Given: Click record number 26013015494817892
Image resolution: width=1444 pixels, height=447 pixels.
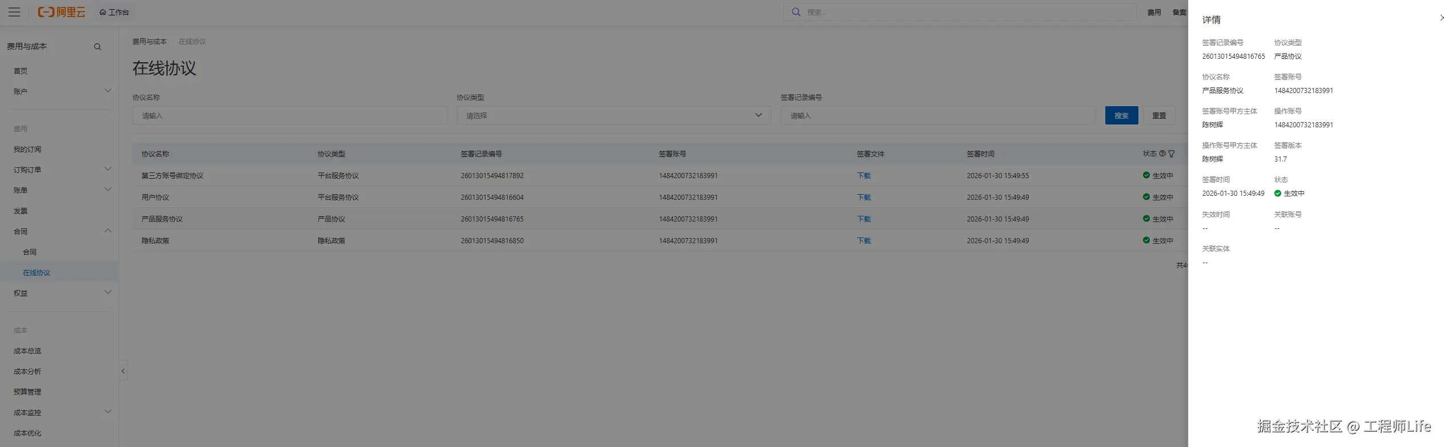Looking at the screenshot, I should 492,176.
